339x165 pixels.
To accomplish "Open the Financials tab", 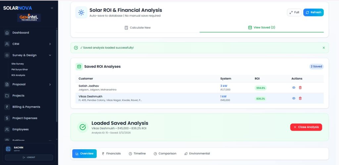I will click(x=111, y=153).
